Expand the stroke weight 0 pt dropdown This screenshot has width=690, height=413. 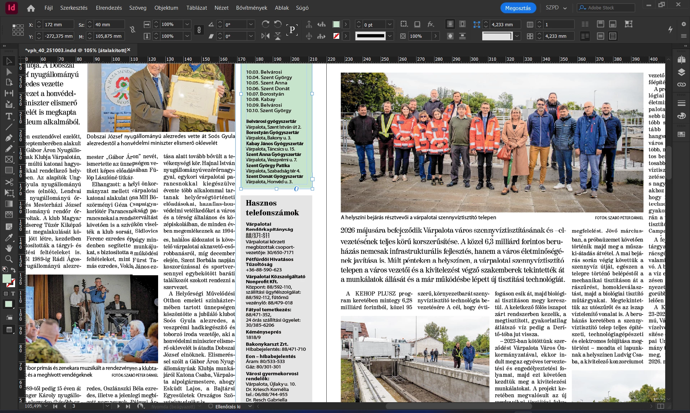(390, 24)
